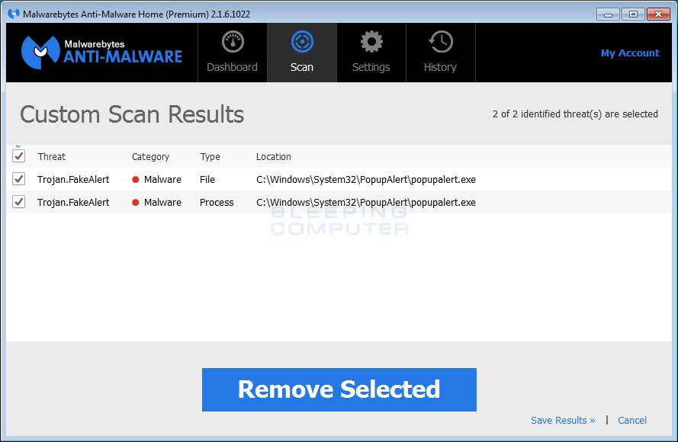Click the Remove Selected button
The image size is (678, 442).
tap(339, 389)
